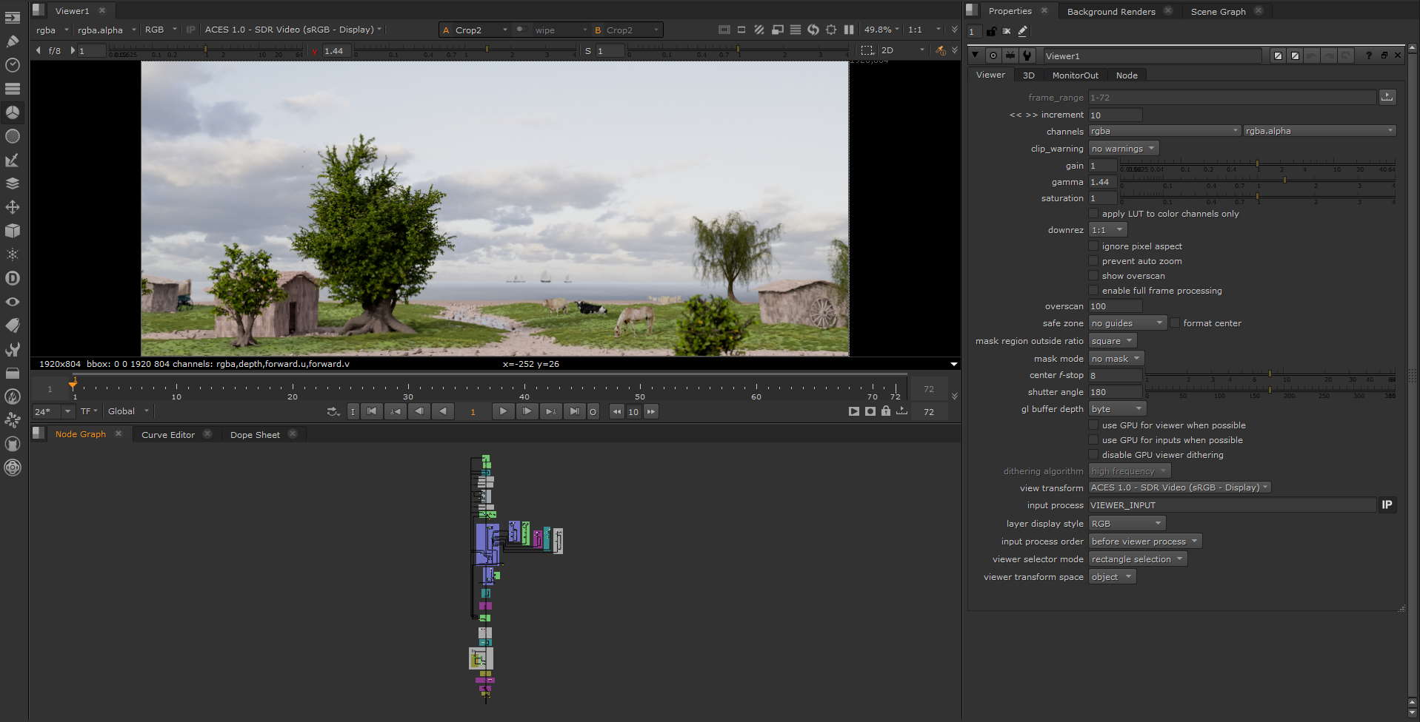Open the 3D nodes toolbar menu
1420x722 pixels.
[x=13, y=231]
